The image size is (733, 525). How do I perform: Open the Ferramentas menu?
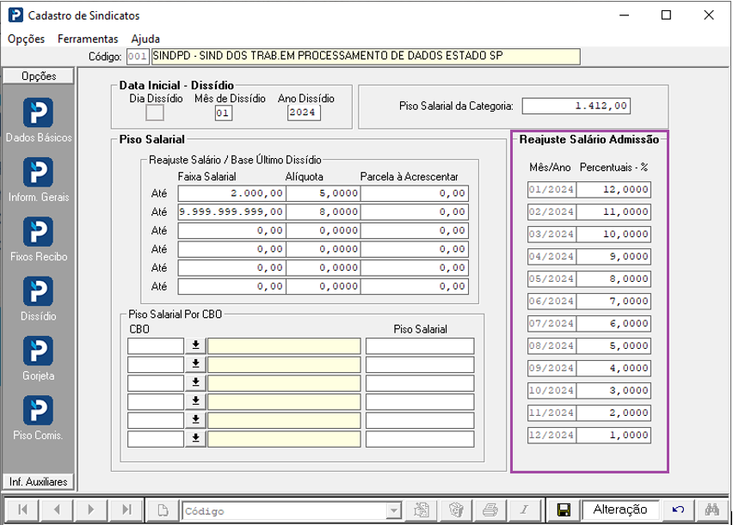point(88,39)
